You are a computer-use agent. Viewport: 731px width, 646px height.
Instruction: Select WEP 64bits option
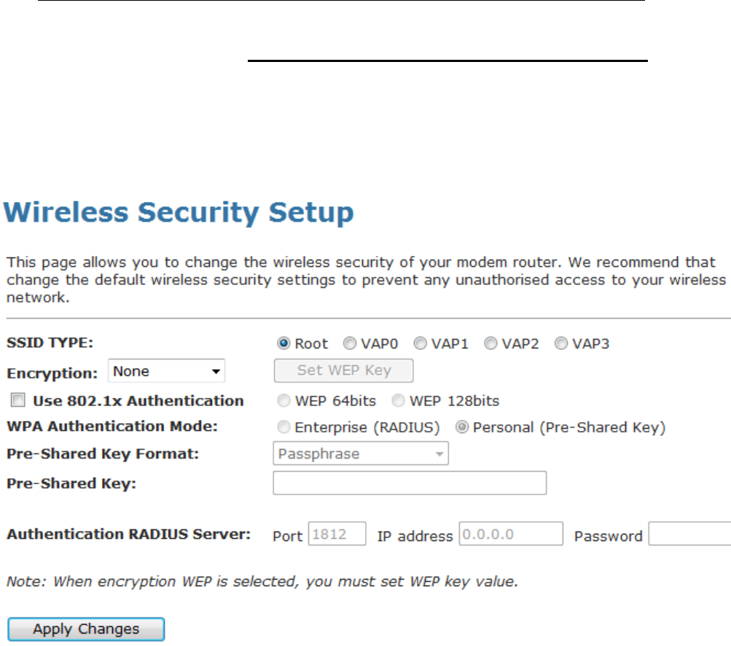(284, 401)
